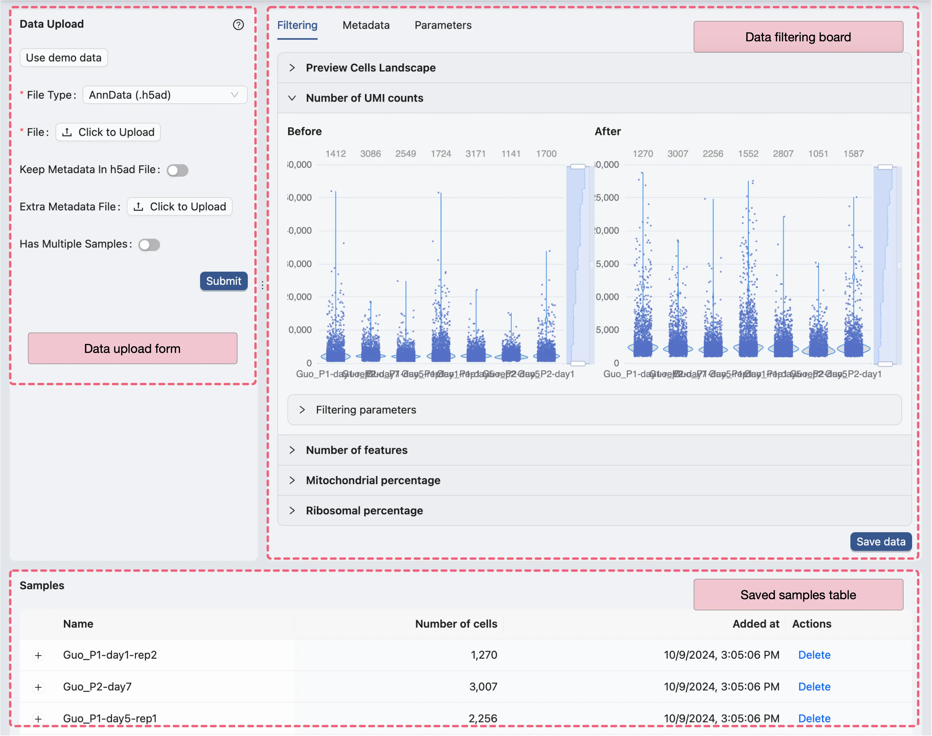Viewport: 932px width, 736px height.
Task: Click the Save data button
Action: 880,542
